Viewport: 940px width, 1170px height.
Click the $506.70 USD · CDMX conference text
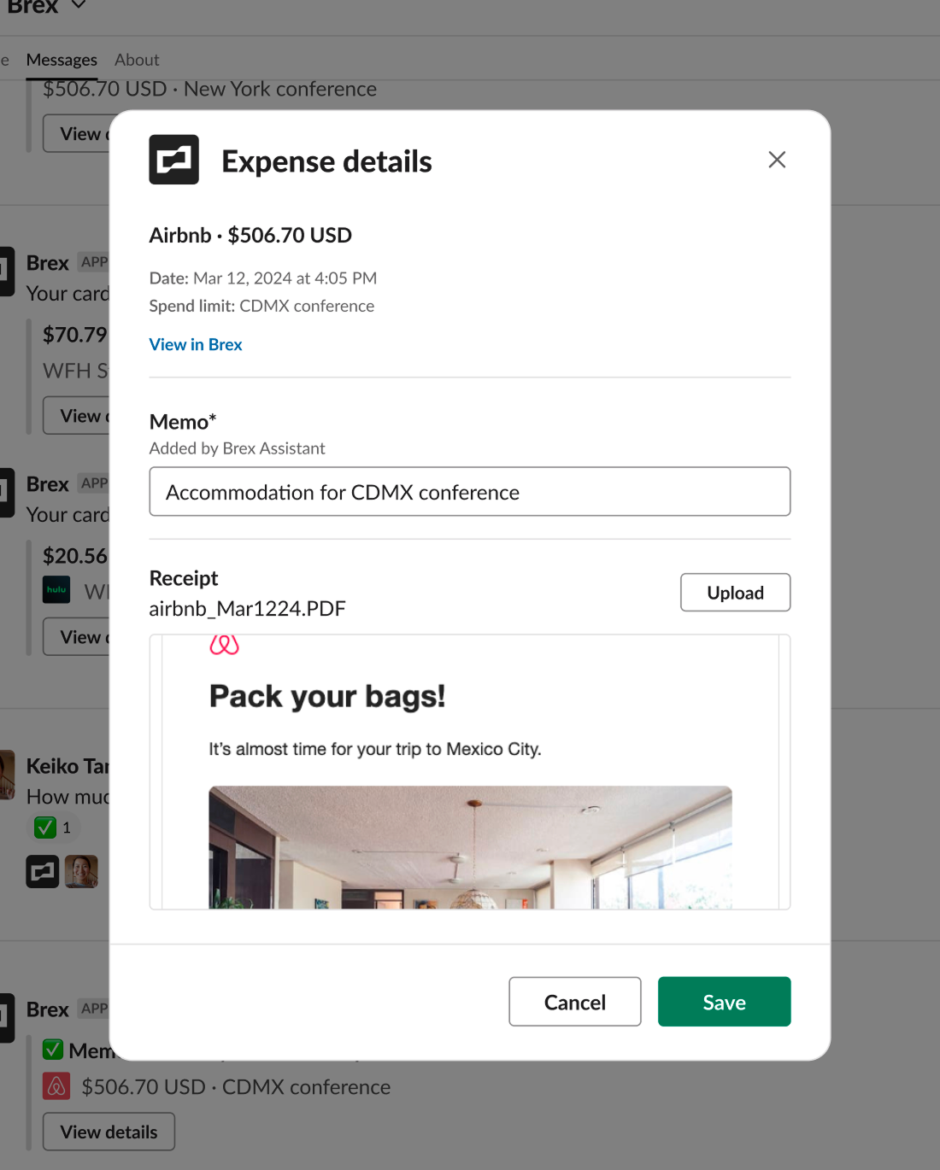236,1087
